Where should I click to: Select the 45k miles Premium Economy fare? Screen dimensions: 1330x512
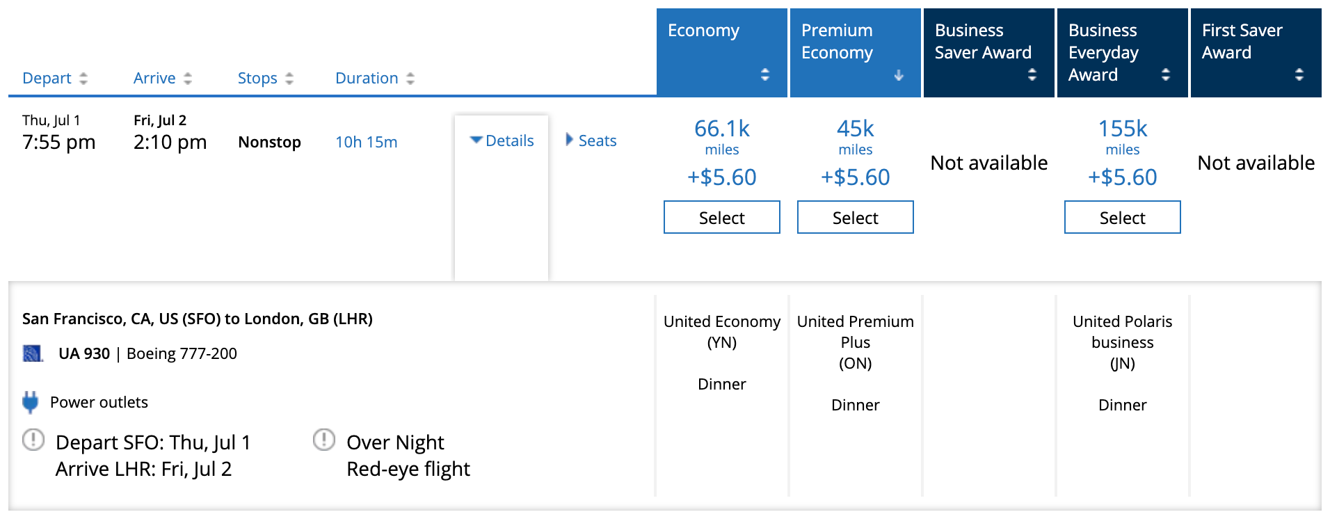pos(855,218)
